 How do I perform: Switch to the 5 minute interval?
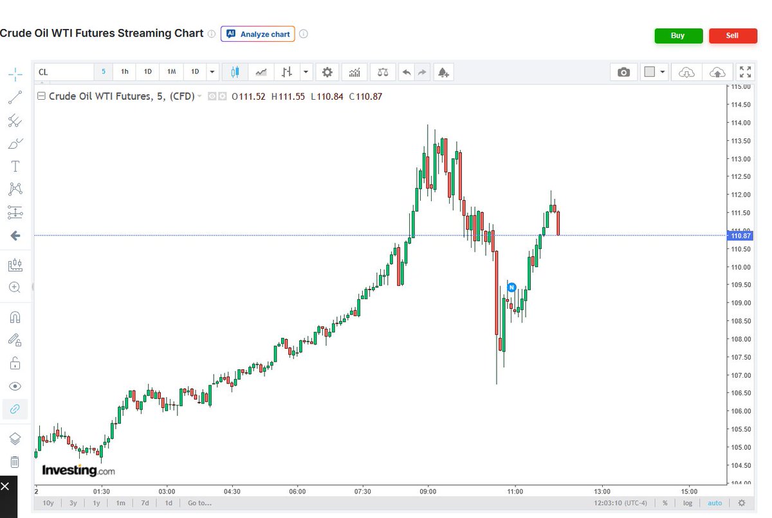click(x=103, y=72)
